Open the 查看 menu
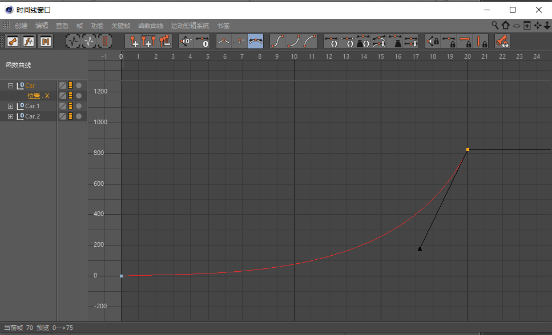This screenshot has width=552, height=335. [x=62, y=26]
